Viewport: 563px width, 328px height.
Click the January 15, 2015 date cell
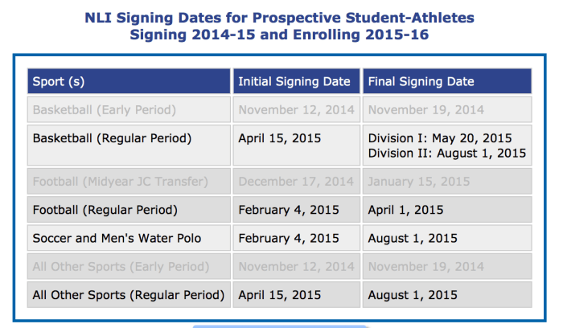[418, 182]
